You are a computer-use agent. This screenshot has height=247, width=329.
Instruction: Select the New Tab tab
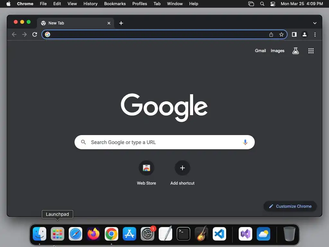click(x=76, y=23)
